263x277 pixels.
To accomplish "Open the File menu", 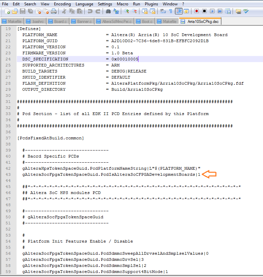I will [x=5, y=4].
